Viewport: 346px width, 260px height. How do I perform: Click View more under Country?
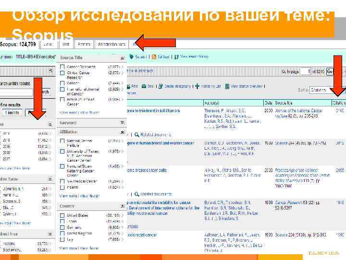tap(68, 248)
